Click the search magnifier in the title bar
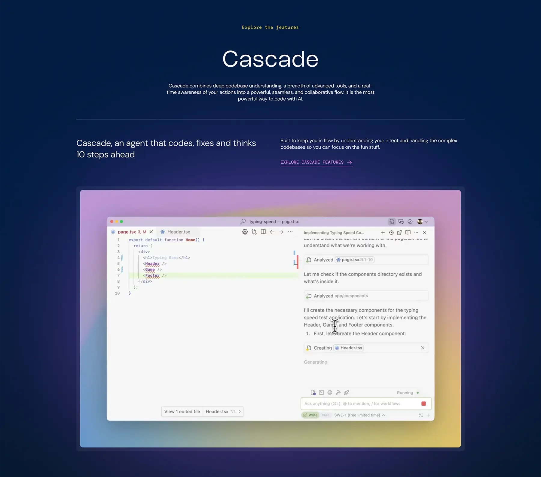This screenshot has width=541, height=477. (243, 222)
